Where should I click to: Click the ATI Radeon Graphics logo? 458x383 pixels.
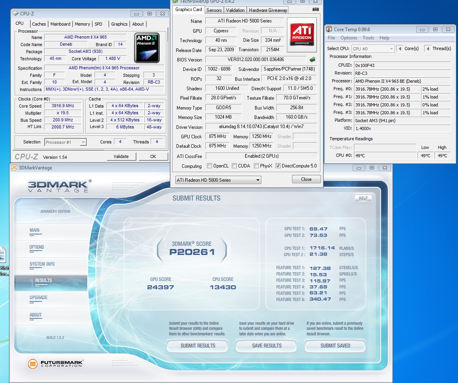[x=302, y=35]
